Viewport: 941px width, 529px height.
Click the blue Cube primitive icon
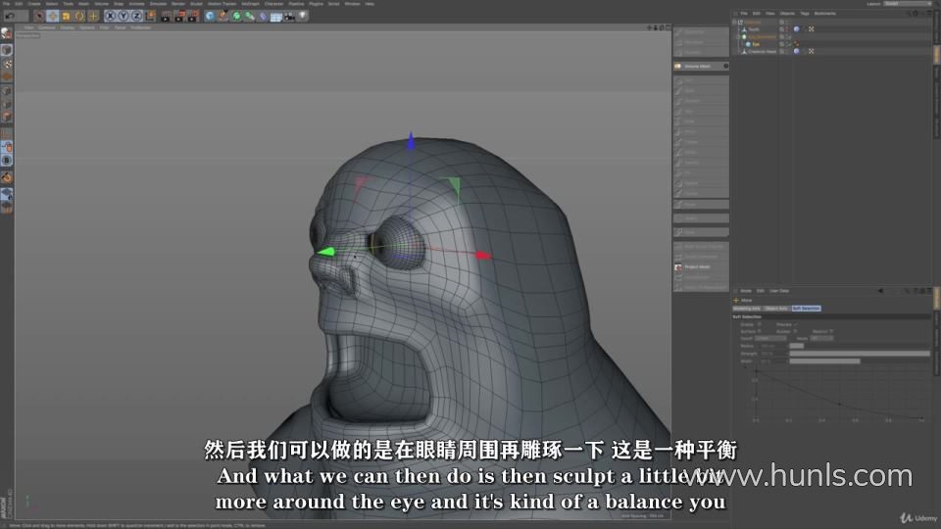coord(210,17)
